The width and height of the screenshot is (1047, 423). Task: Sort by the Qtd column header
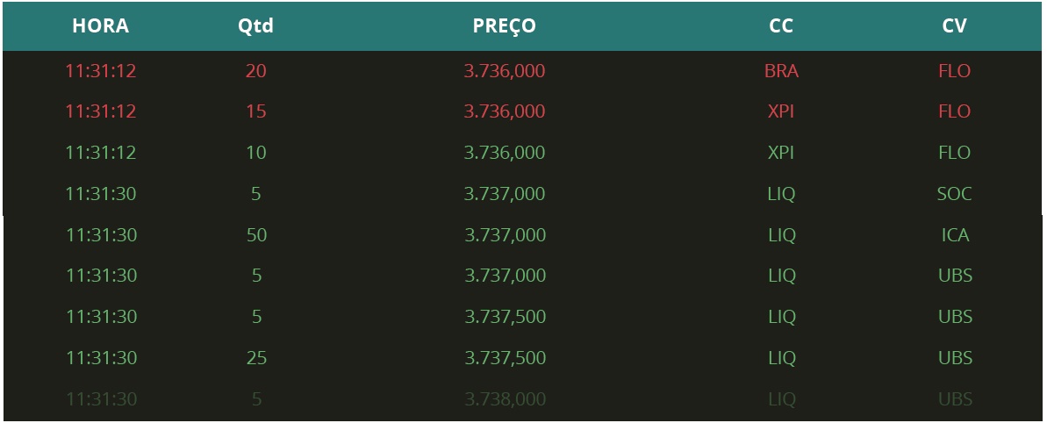click(255, 26)
